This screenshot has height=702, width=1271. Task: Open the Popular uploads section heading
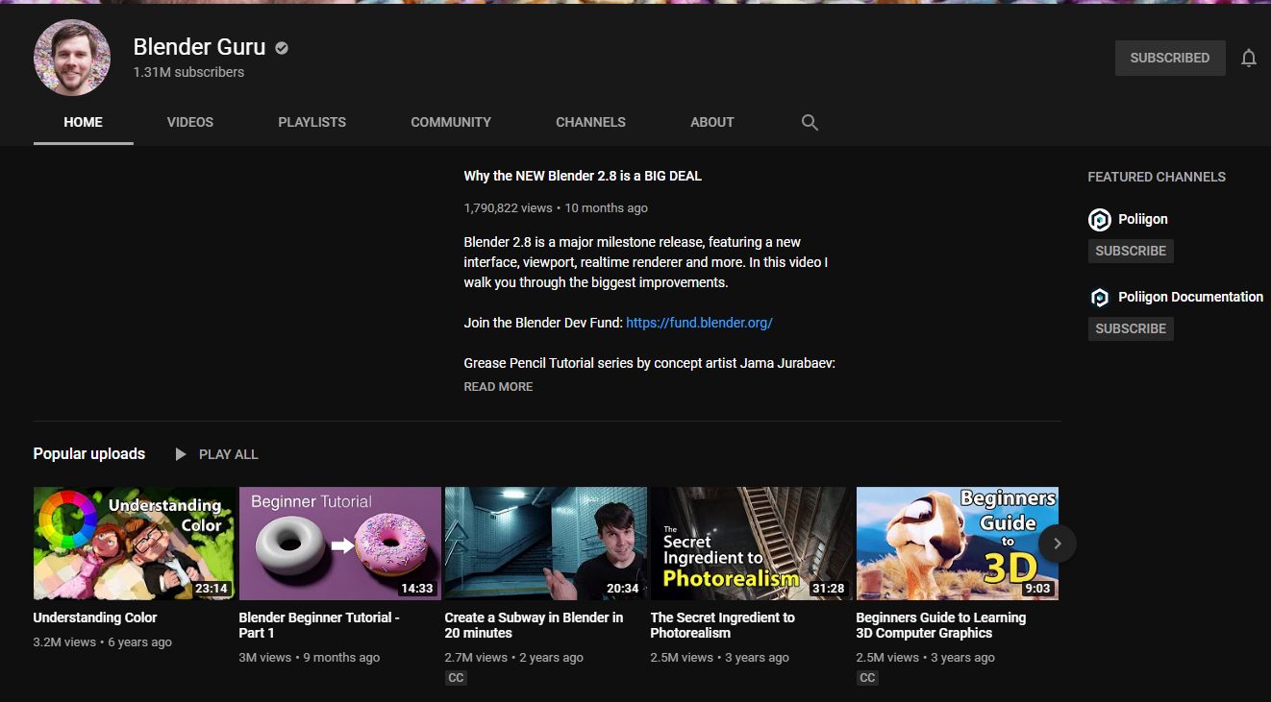[x=89, y=453]
